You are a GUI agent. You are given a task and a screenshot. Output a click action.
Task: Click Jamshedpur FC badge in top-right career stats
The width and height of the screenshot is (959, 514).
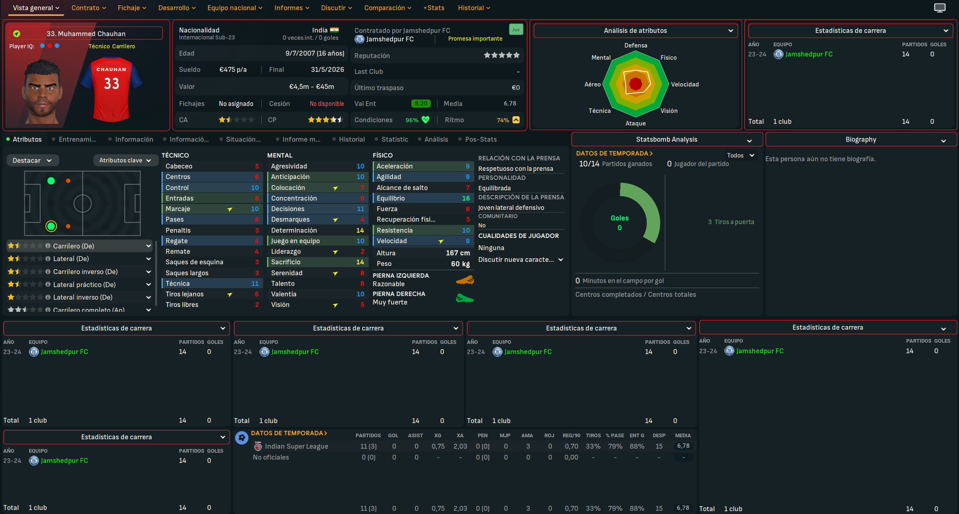point(778,54)
